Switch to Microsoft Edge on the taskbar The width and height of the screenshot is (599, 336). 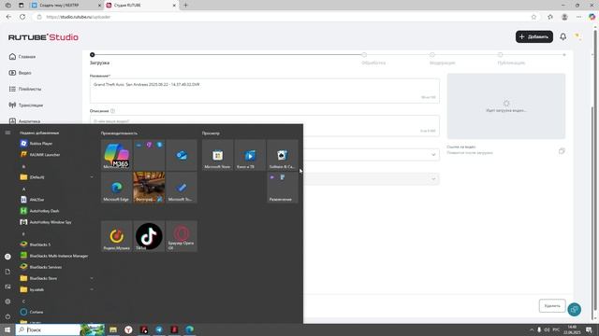pos(189,329)
